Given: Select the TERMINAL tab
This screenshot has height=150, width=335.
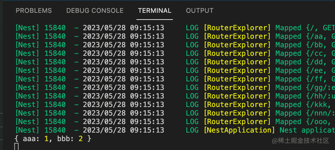Looking at the screenshot, I should tap(155, 11).
